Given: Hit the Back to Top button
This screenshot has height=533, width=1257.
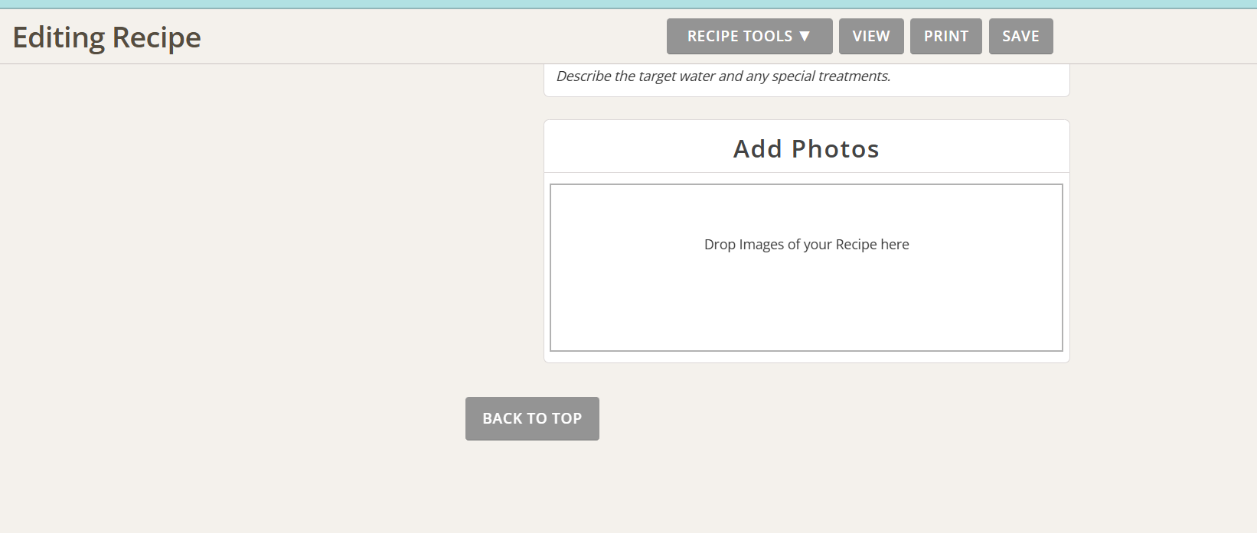Looking at the screenshot, I should 532,418.
